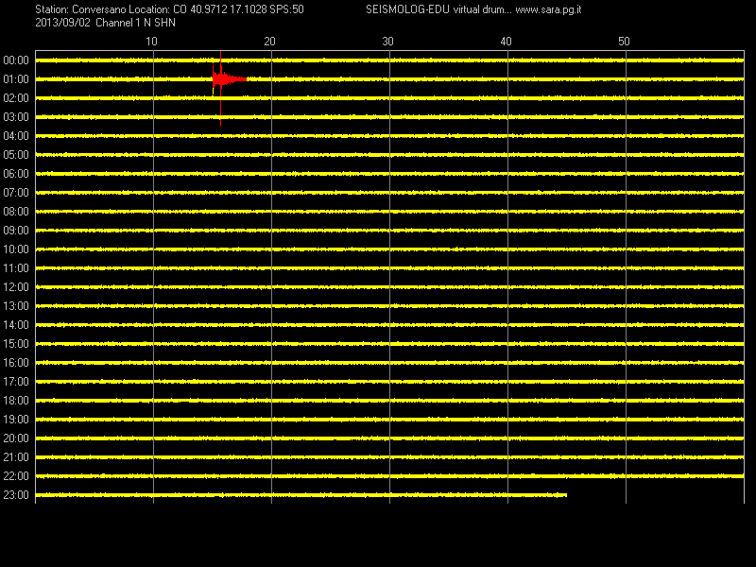Image resolution: width=756 pixels, height=567 pixels.
Task: Click the 17:00 hour label
Action: (x=16, y=382)
